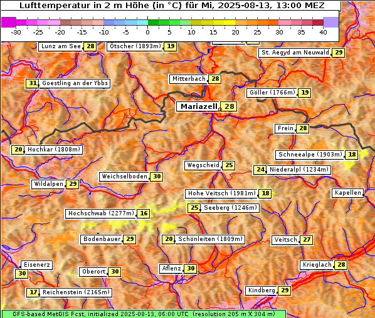Screen dimensions: 375x318
Task: Click Goestling an der Ybbs label
Action: click(x=75, y=83)
